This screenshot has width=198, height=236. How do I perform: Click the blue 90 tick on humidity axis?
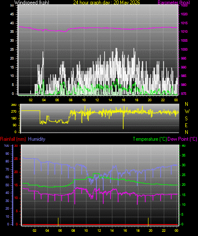coord(7,154)
